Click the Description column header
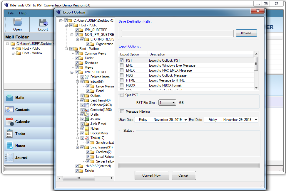 click(201, 54)
